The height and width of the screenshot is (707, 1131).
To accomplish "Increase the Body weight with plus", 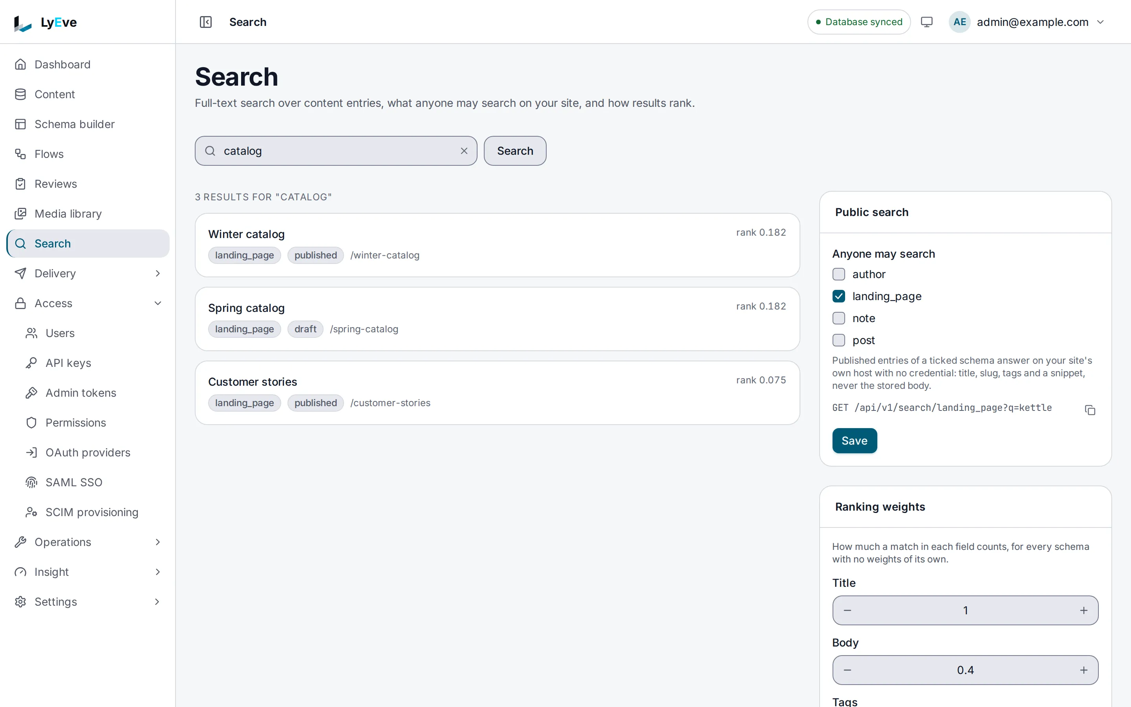I will tap(1084, 670).
